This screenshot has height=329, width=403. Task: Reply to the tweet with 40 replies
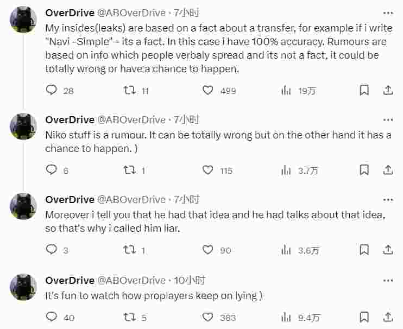52,317
